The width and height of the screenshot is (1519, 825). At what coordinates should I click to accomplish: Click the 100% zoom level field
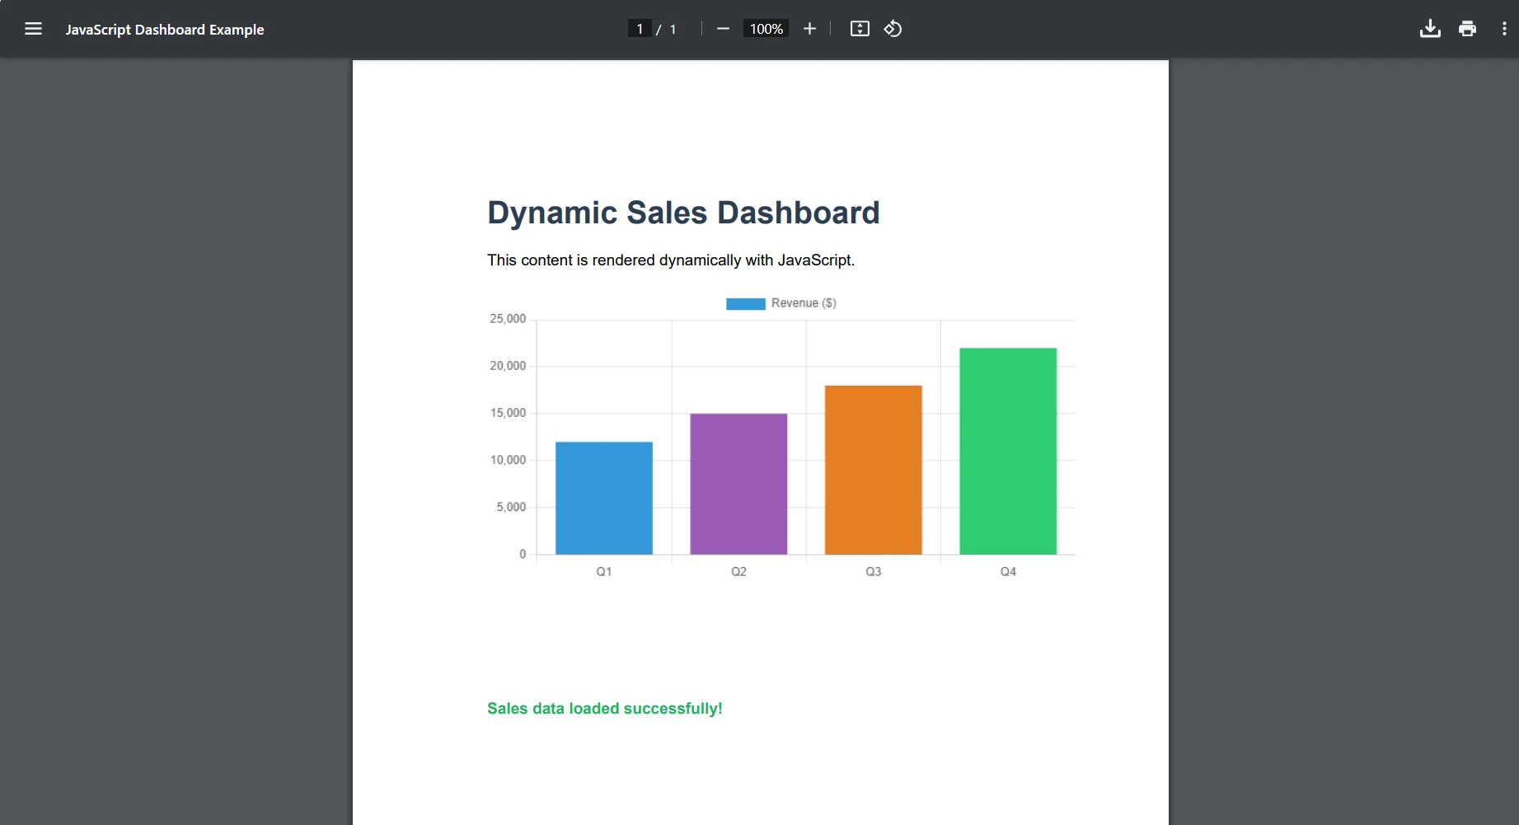click(766, 29)
